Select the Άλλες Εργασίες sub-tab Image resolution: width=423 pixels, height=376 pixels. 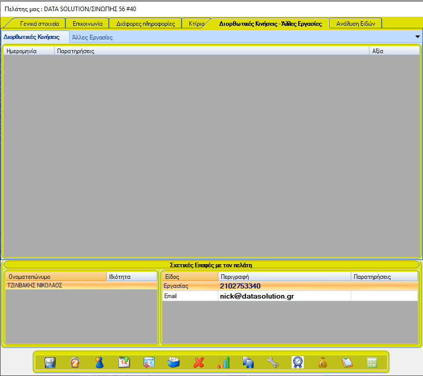[92, 37]
